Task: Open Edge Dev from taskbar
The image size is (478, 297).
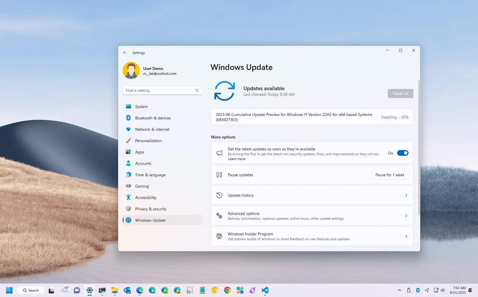Action: coord(165,290)
